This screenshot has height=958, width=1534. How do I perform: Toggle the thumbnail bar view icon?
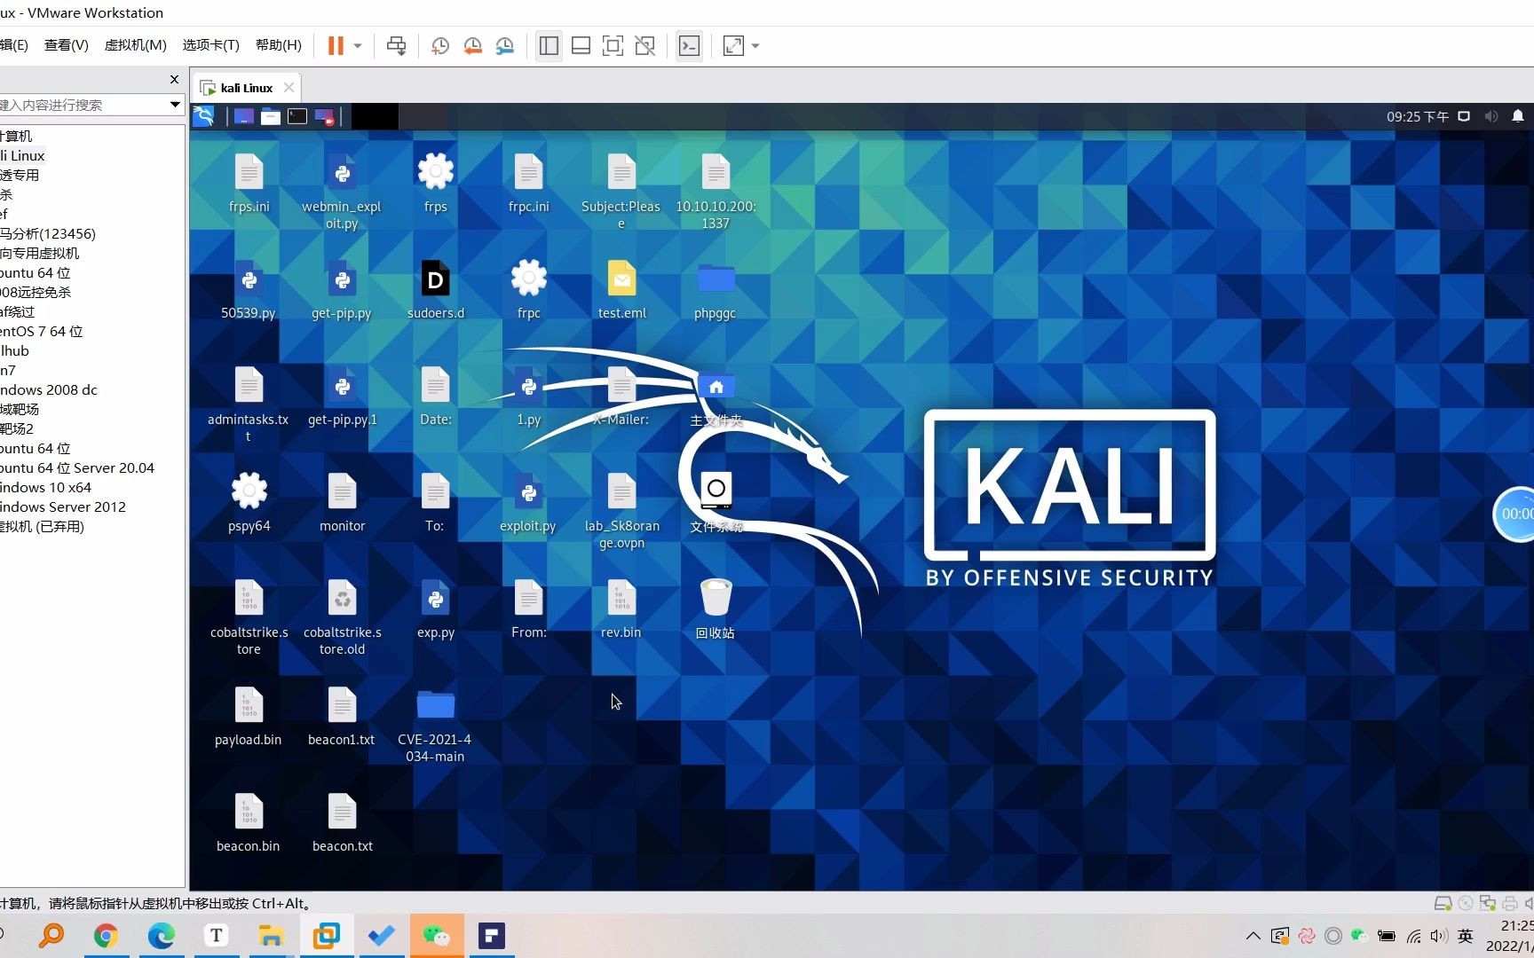tap(581, 45)
